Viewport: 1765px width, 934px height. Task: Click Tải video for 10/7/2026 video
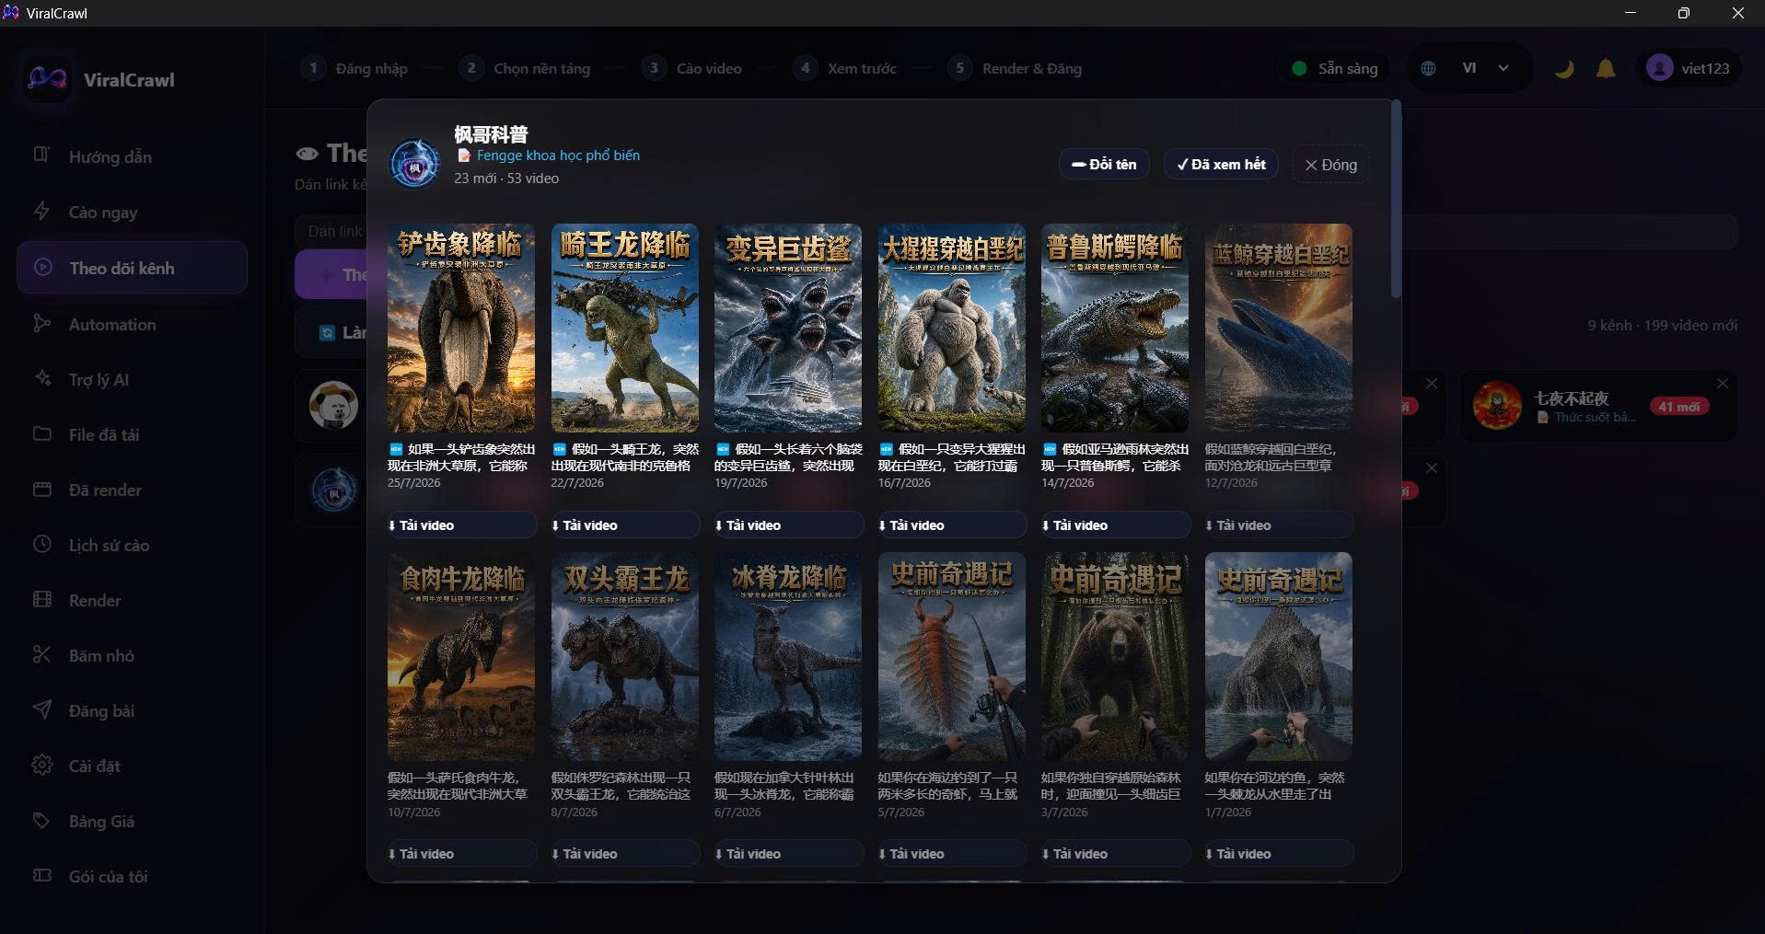(461, 853)
